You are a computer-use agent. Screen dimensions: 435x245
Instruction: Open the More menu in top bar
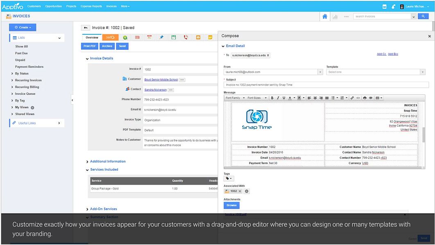pos(125,6)
